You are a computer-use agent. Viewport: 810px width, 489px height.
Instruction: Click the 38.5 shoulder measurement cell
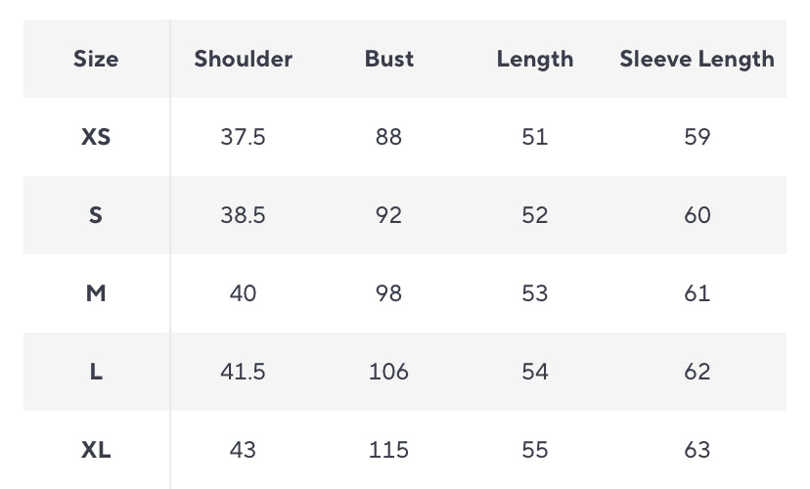point(243,215)
